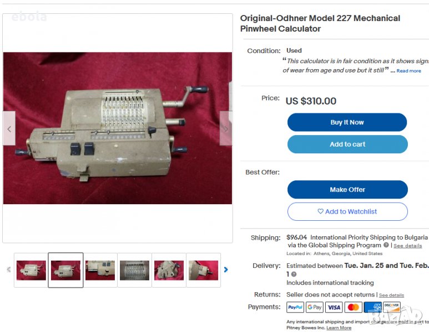Click the Buy It Now button
This screenshot has height=332, width=429.
click(347, 122)
